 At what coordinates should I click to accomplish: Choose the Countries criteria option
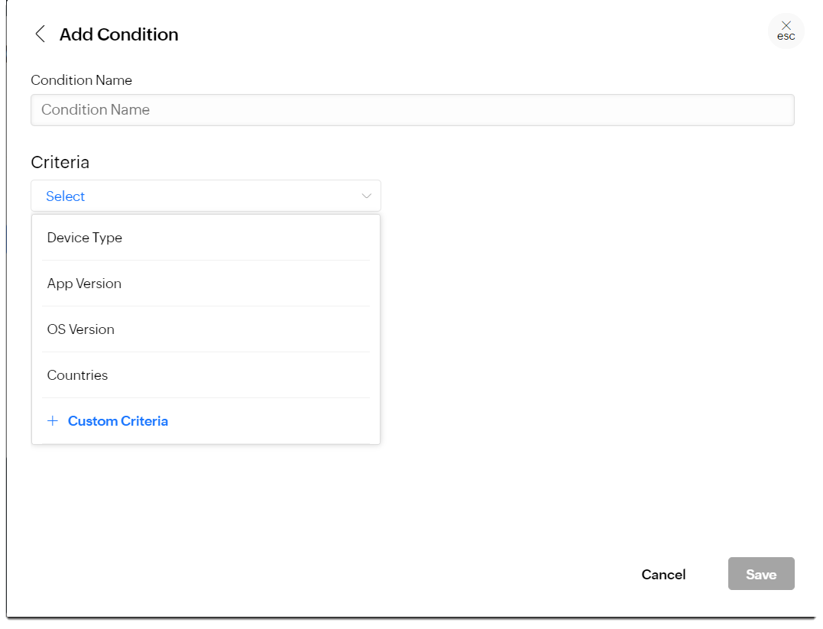click(x=77, y=375)
